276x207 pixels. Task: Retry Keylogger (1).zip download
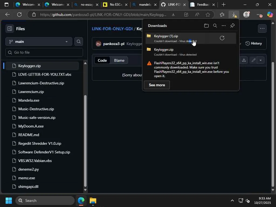pos(222,38)
